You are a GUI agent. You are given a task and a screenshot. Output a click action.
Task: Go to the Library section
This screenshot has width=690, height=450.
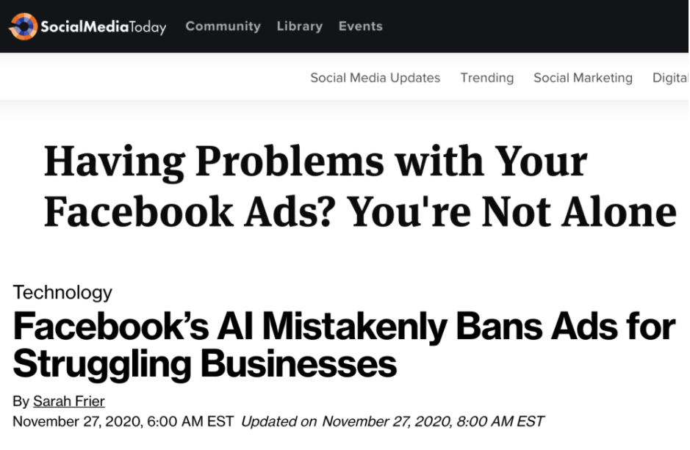point(299,26)
